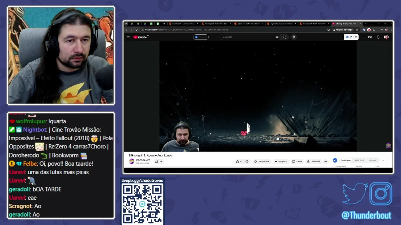Open the browser extensions puzzle icon

[x=374, y=30]
